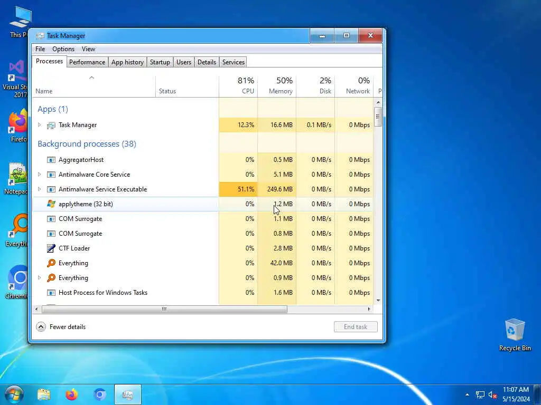The height and width of the screenshot is (405, 541).
Task: Click icon of the 0.8 MB COM Surrogate
Action: click(x=51, y=234)
